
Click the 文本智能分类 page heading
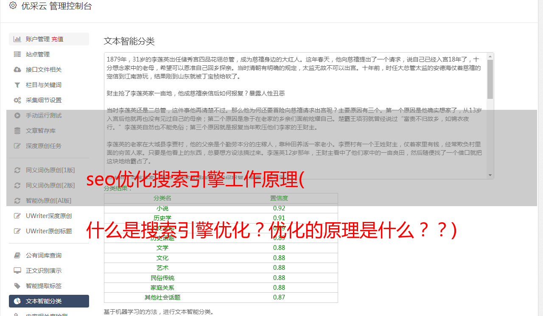129,41
